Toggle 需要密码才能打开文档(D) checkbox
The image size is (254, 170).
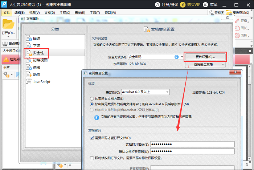[92, 138]
